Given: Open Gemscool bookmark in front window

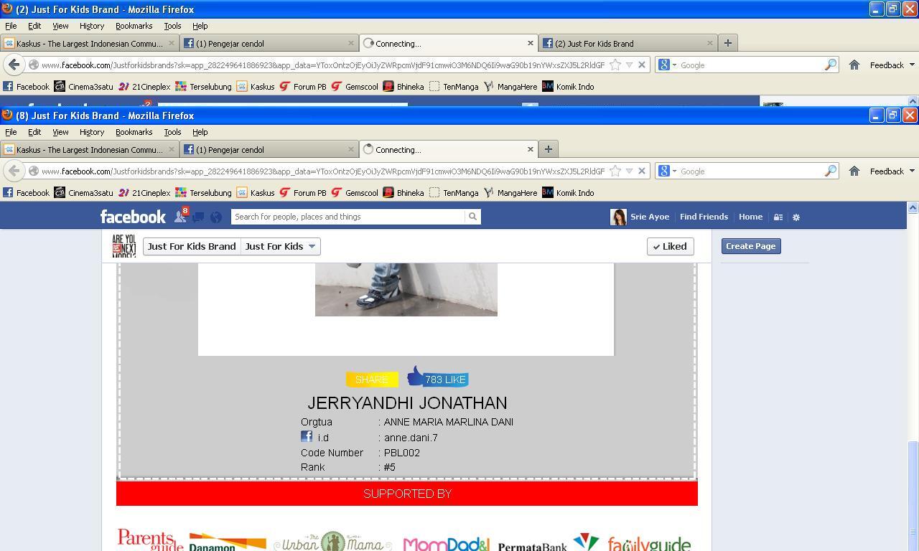Looking at the screenshot, I should (354, 193).
